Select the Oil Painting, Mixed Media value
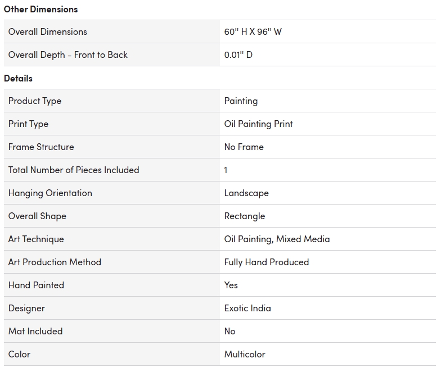Viewport: 441px width, 372px height. [x=277, y=239]
